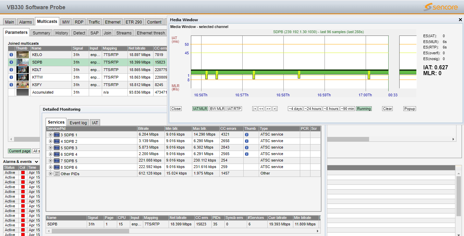Click thumbnail info icon for 5 SDPB 3
The height and width of the screenshot is (236, 464).
pyautogui.click(x=247, y=148)
